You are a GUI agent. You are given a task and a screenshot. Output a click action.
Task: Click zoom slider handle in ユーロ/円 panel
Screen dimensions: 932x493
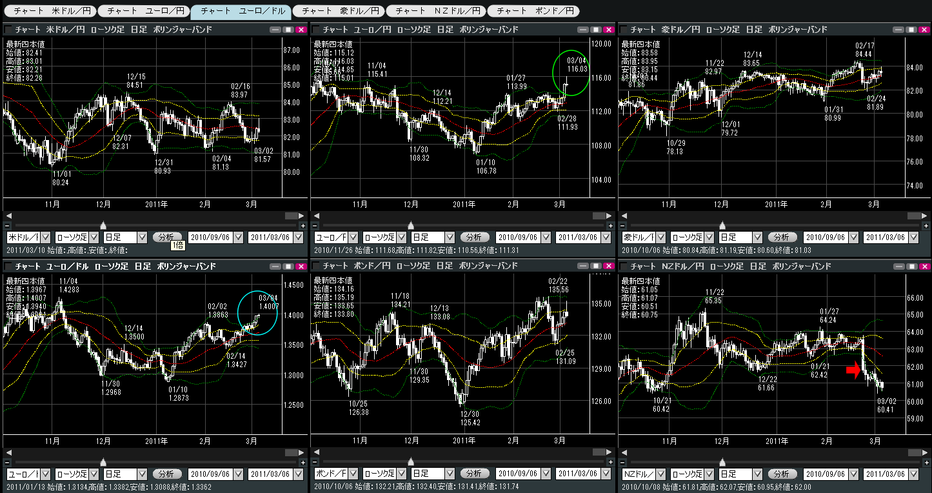click(x=411, y=225)
